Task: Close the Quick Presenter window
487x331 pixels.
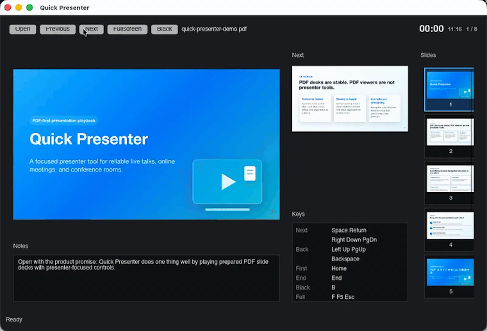Action: (8, 7)
